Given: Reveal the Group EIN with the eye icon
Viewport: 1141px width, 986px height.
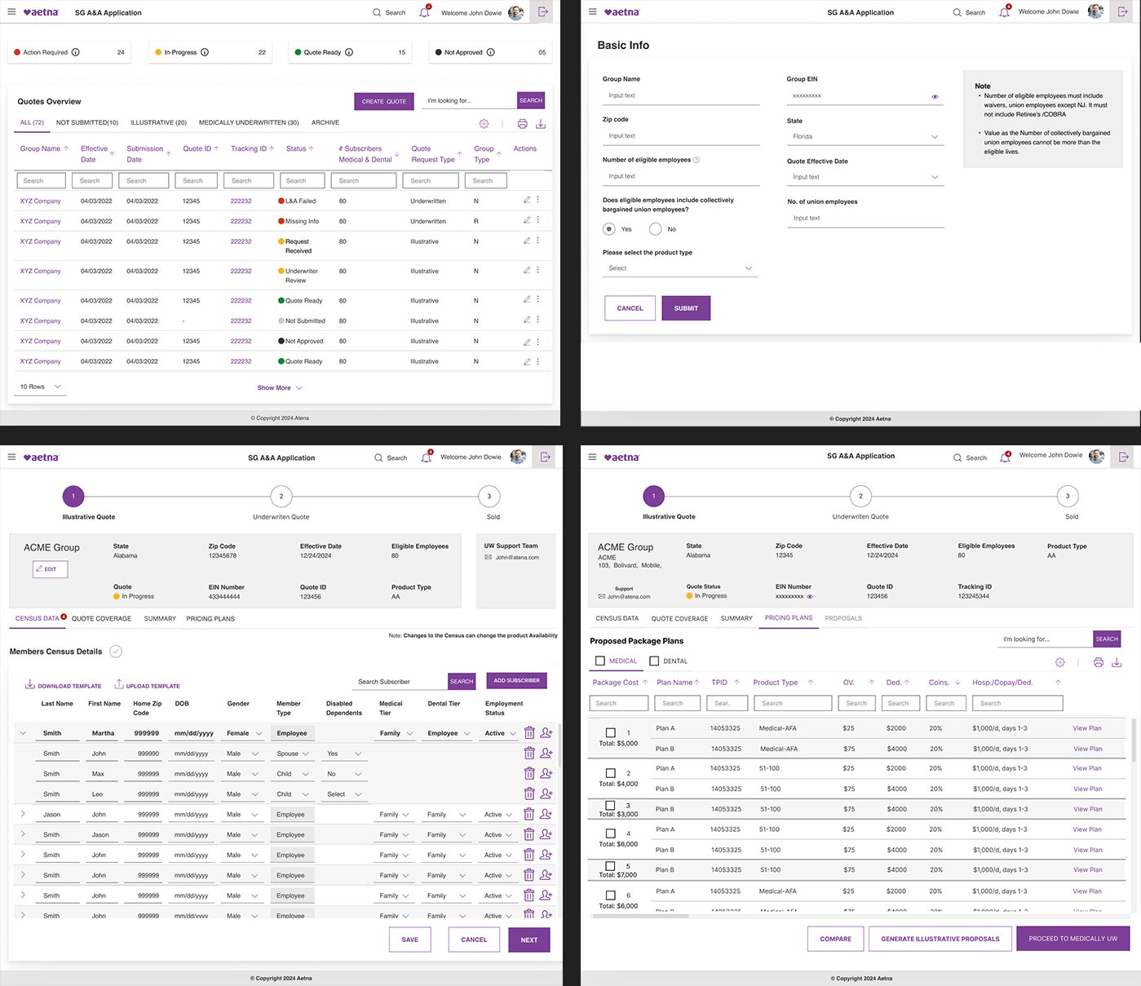Looking at the screenshot, I should [x=935, y=96].
